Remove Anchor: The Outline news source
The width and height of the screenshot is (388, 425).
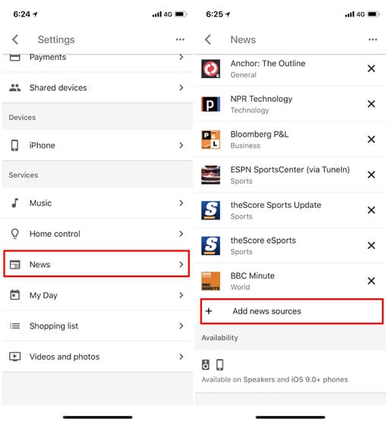click(x=371, y=68)
